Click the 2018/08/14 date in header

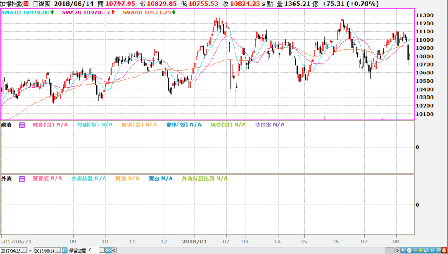(x=73, y=4)
